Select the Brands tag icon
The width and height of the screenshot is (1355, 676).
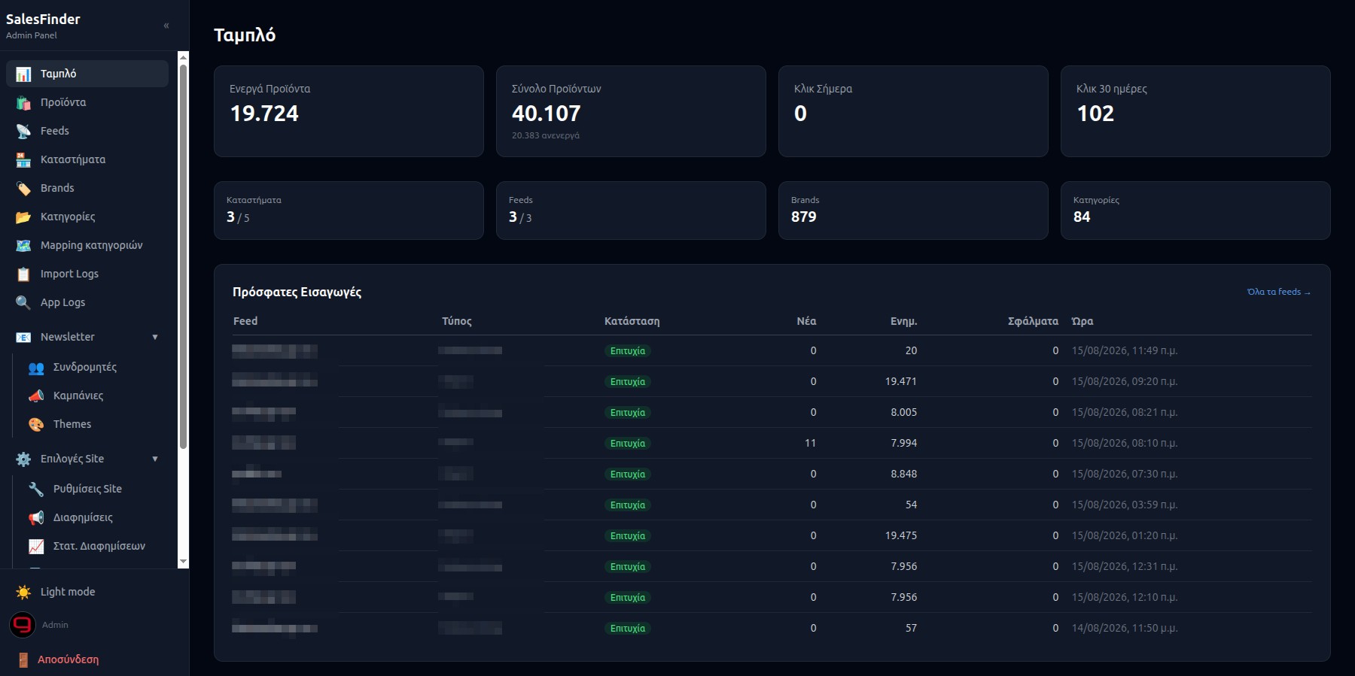tap(23, 189)
